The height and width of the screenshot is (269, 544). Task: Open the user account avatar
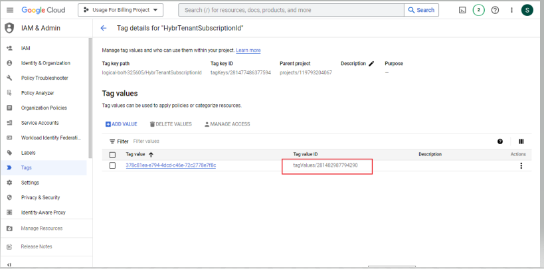527,10
